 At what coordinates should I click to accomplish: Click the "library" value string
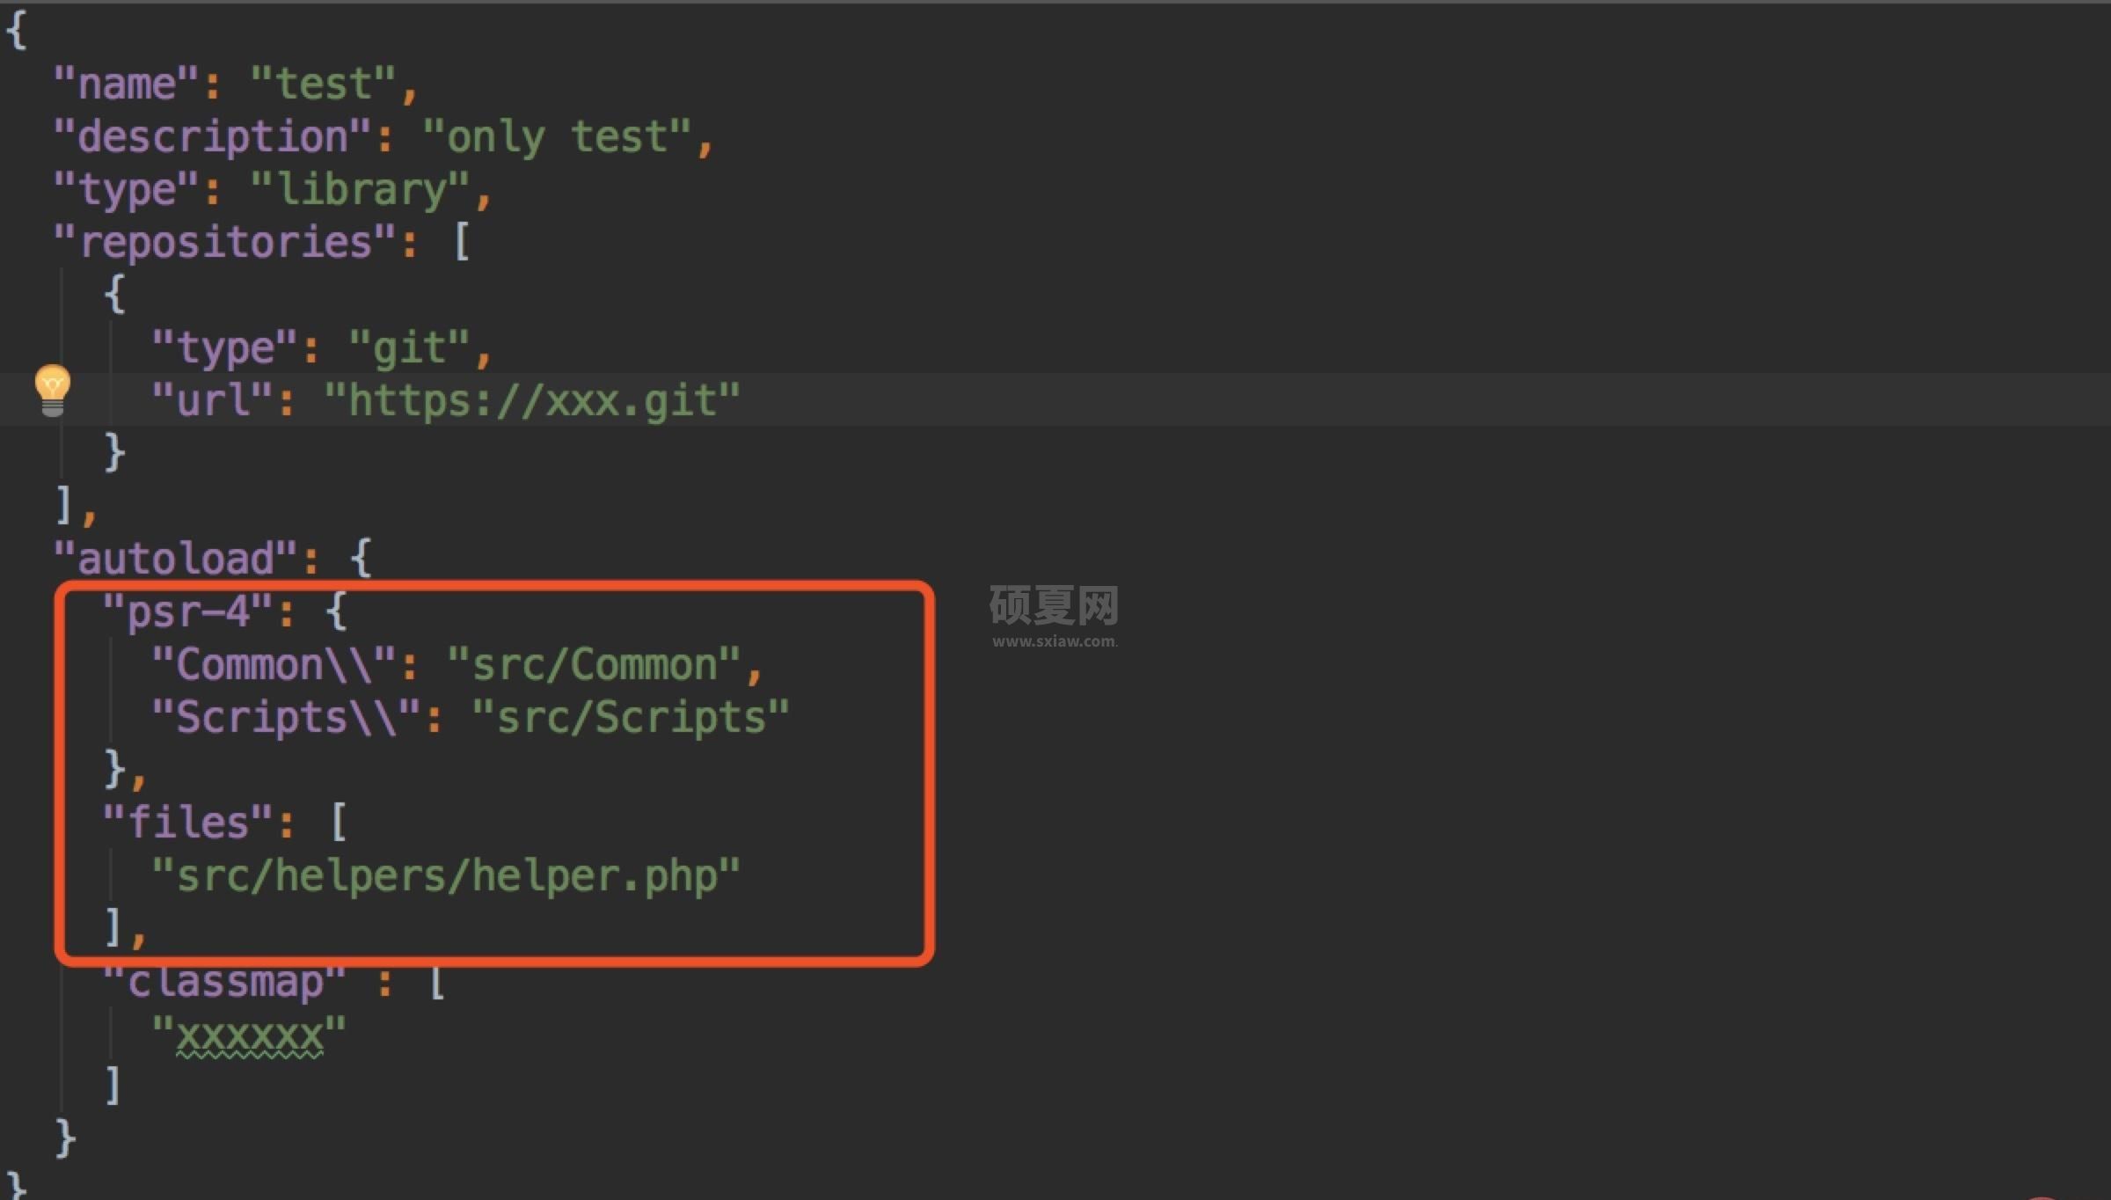coord(360,190)
